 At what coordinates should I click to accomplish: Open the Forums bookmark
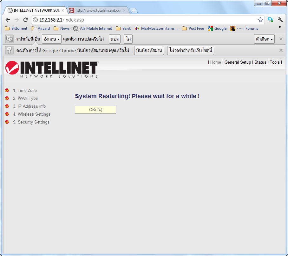coord(244,29)
